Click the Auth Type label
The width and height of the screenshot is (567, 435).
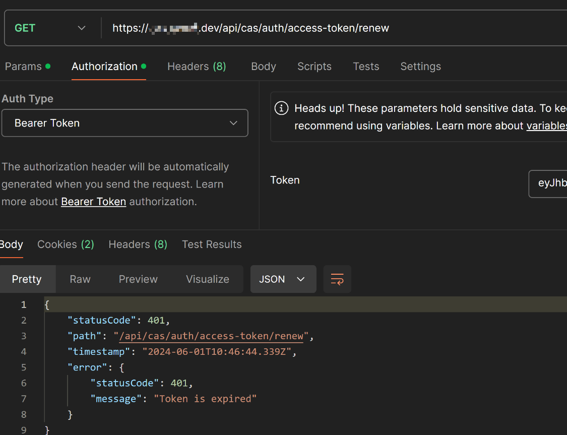coord(28,98)
